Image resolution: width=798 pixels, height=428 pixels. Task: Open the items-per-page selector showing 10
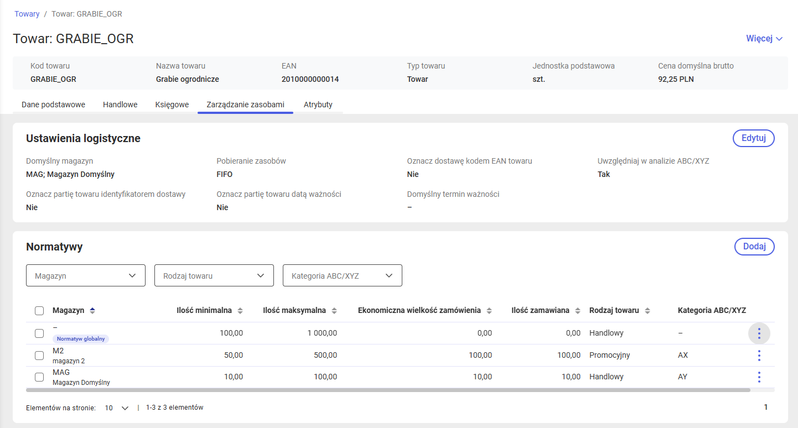click(116, 408)
